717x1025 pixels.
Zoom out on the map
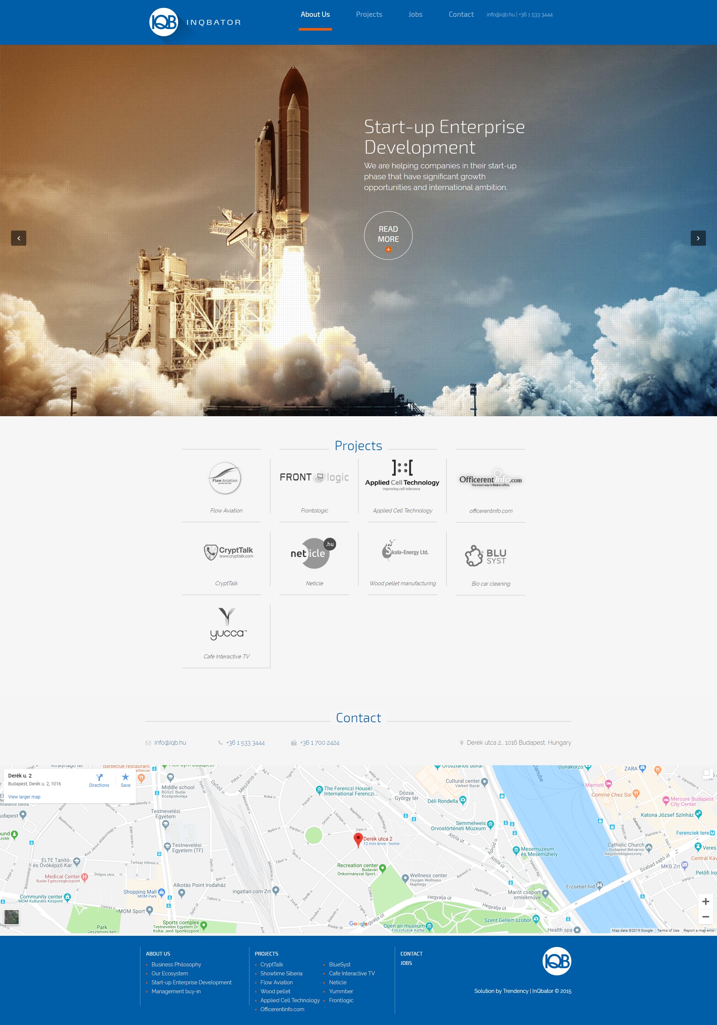(x=705, y=916)
